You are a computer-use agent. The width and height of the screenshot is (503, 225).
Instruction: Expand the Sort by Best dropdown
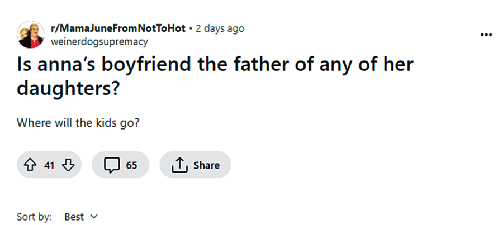81,216
